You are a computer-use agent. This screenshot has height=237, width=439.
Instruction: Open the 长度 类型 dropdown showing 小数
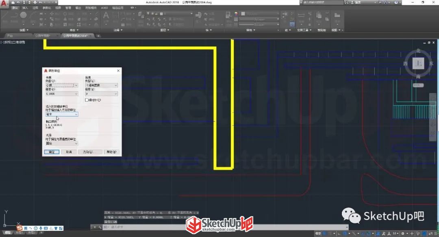pos(62,85)
